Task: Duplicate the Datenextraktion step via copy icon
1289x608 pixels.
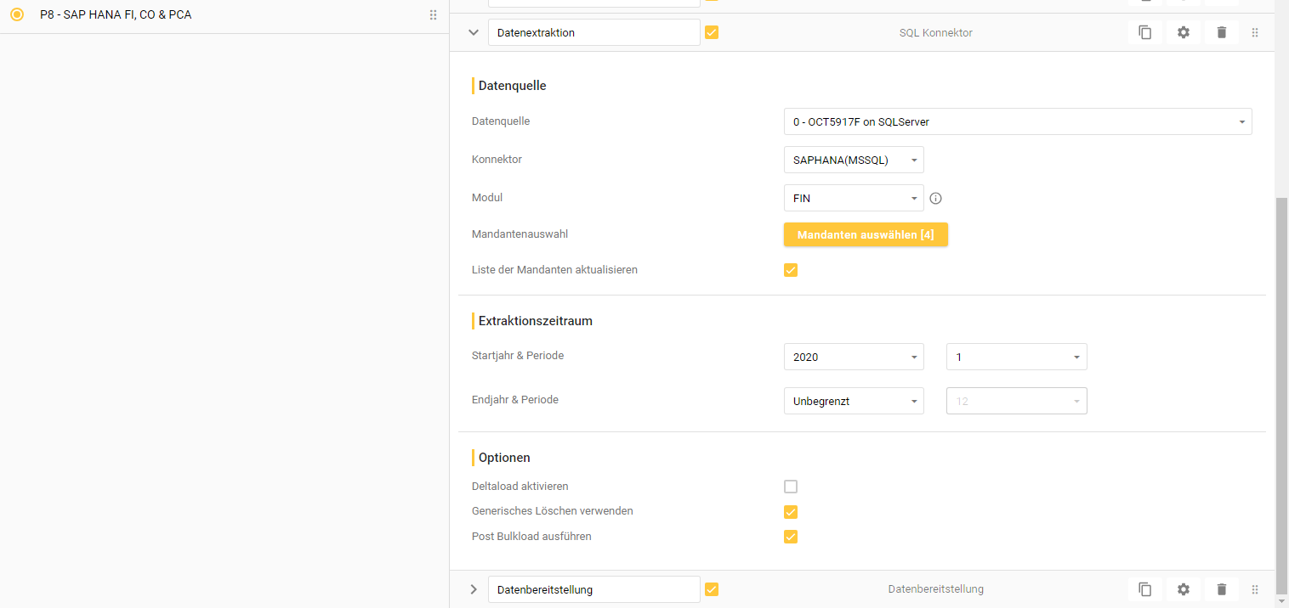Action: point(1144,32)
